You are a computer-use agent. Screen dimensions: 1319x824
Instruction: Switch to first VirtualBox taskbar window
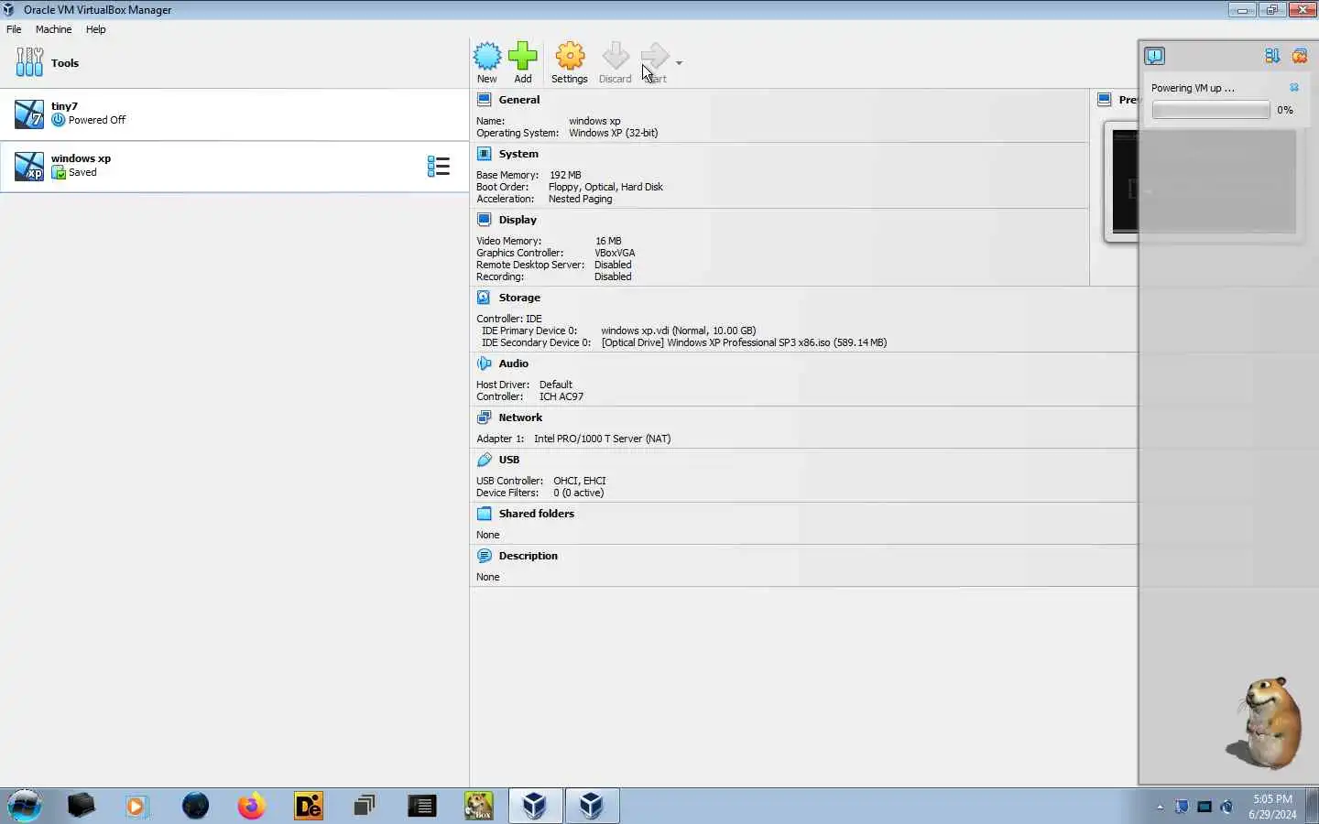pyautogui.click(x=535, y=806)
